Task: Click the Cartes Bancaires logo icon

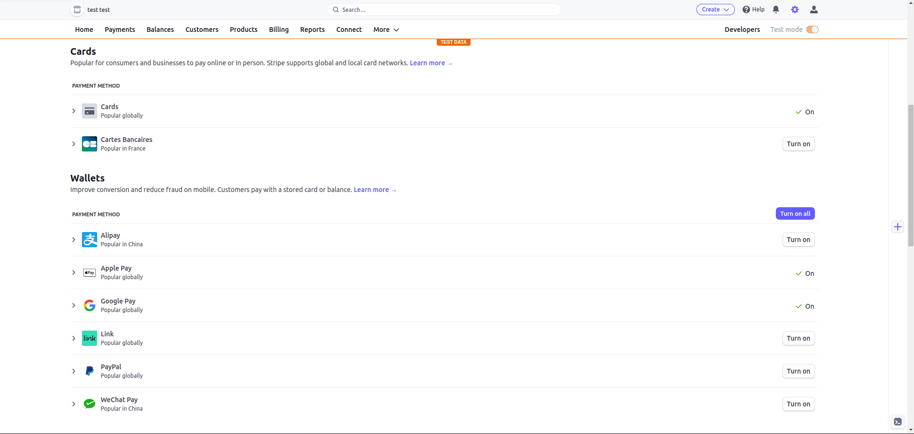Action: tap(90, 144)
